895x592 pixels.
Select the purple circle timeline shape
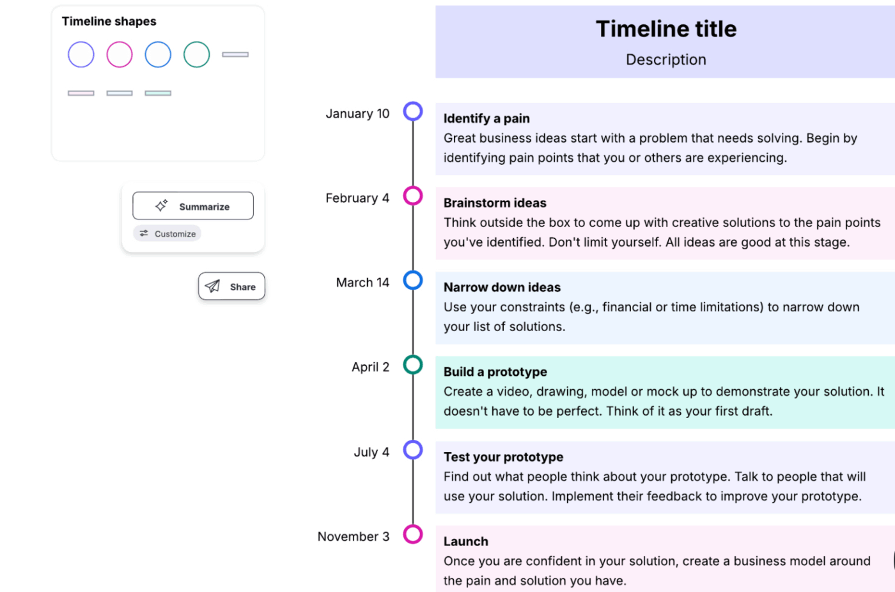(x=81, y=54)
